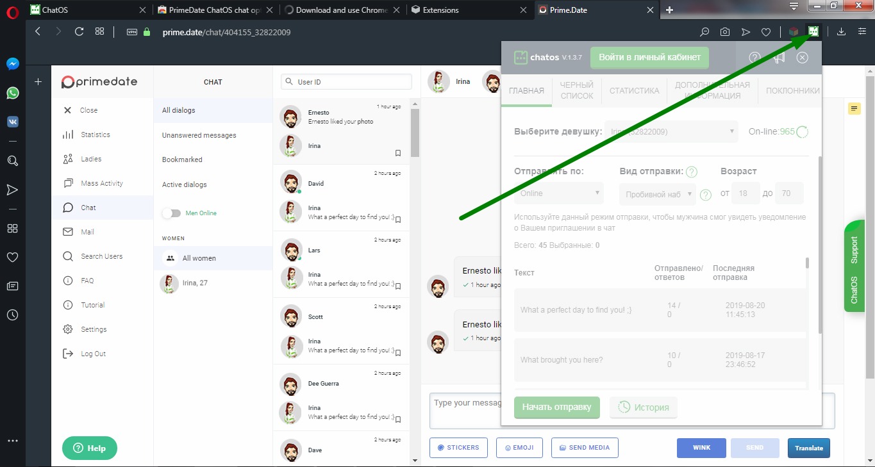Open the STICKERS picker
Screen dimensions: 875x467
coord(458,448)
